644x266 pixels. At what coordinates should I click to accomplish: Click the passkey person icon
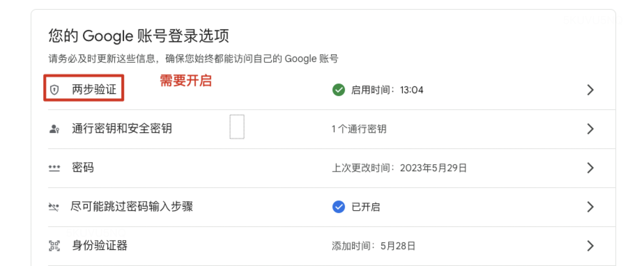click(x=54, y=129)
